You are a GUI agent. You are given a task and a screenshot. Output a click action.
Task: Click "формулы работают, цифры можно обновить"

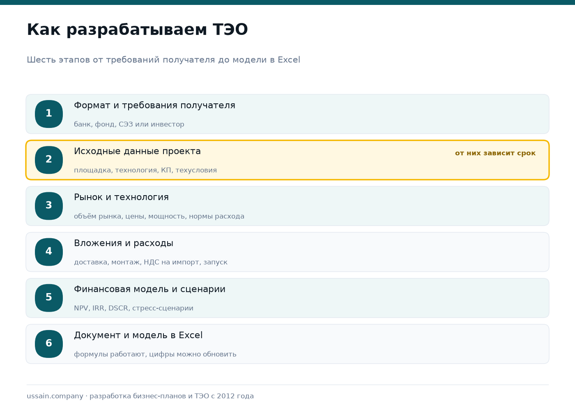tap(155, 354)
